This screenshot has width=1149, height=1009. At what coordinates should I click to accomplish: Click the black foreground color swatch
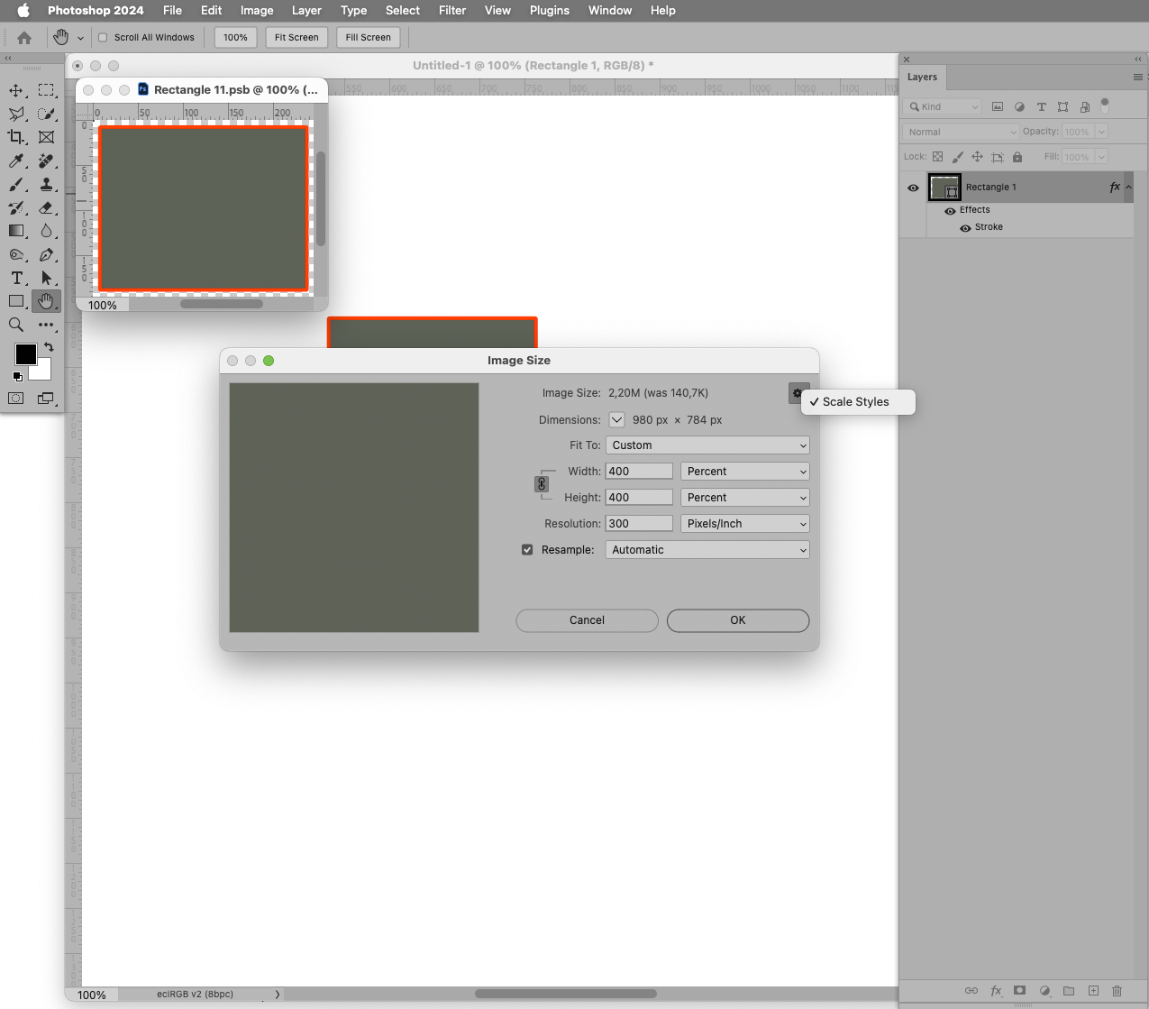coord(25,353)
